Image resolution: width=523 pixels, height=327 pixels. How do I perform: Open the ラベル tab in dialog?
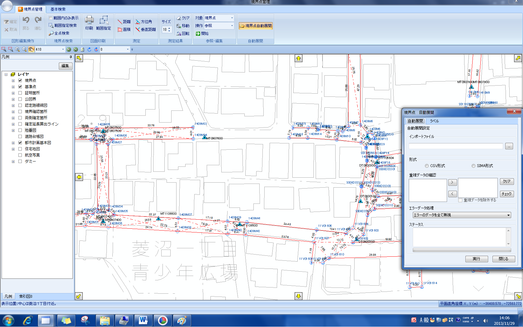tap(434, 121)
